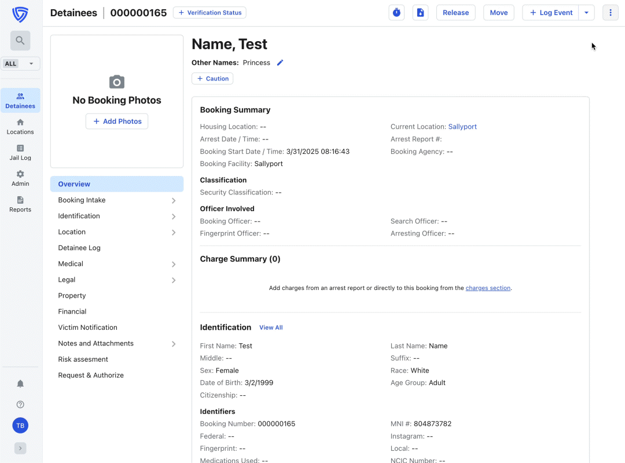Select Victim Notification menu item
Viewport: 625px width, 463px height.
pyautogui.click(x=87, y=328)
